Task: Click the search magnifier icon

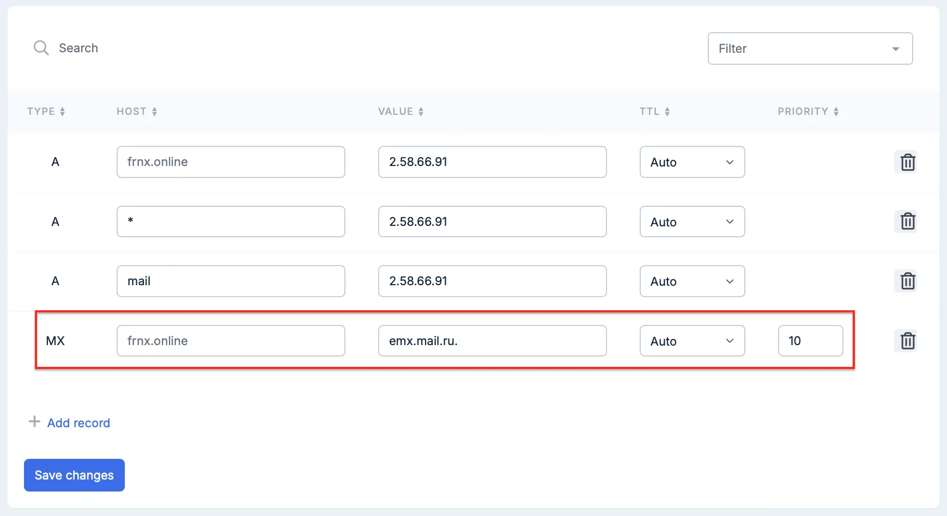Action: click(41, 48)
